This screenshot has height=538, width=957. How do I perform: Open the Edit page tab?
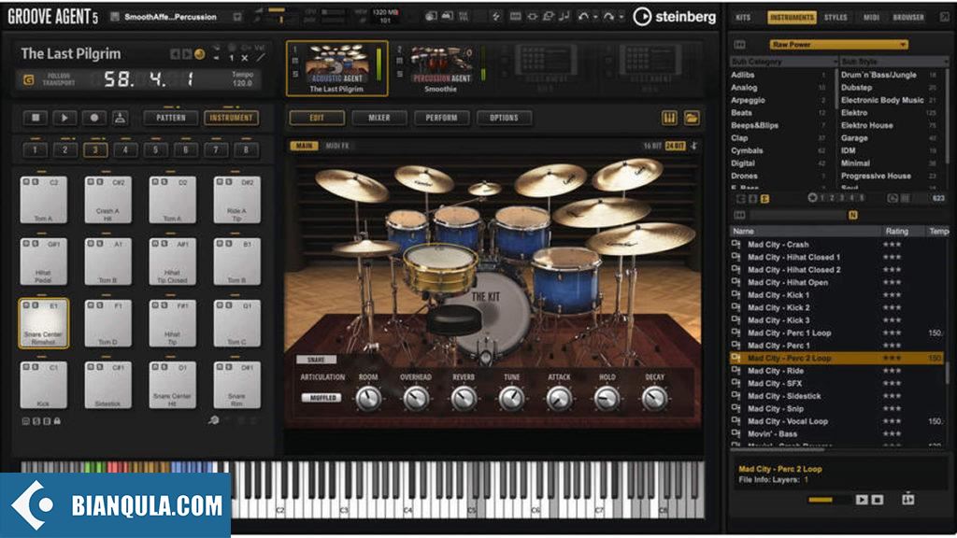317,118
